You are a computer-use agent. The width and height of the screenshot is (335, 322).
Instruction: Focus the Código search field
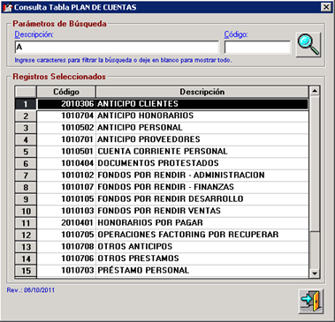[x=257, y=47]
